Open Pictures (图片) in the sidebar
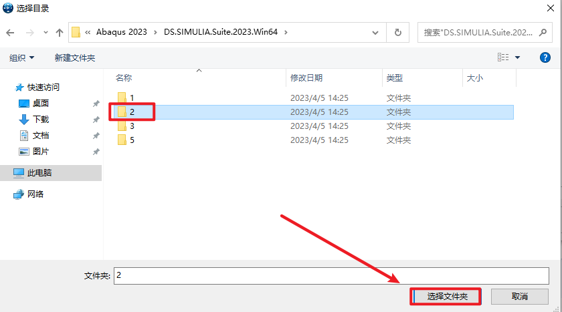The height and width of the screenshot is (312, 562). (x=41, y=152)
